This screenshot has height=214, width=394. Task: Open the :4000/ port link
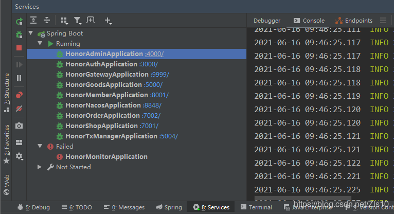[x=154, y=54]
